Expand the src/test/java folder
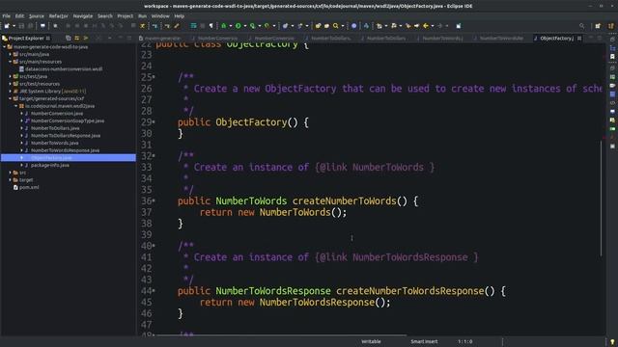The image size is (618, 347). click(11, 76)
